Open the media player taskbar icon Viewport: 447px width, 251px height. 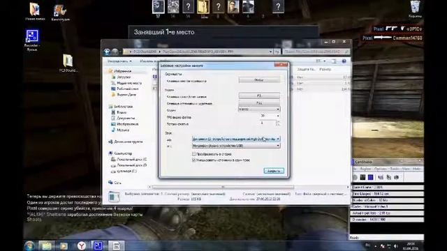[64, 245]
